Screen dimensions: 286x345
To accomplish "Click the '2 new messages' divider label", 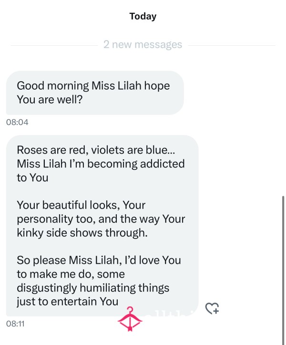I will pos(143,44).
